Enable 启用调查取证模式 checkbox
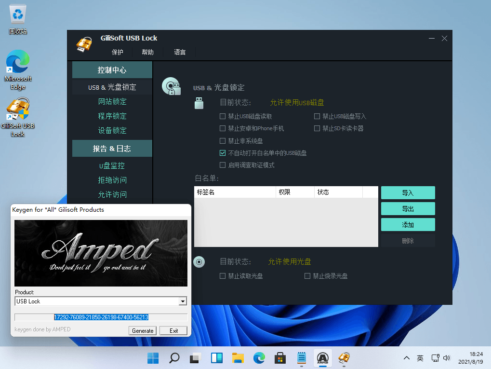The width and height of the screenshot is (491, 369). click(x=223, y=165)
